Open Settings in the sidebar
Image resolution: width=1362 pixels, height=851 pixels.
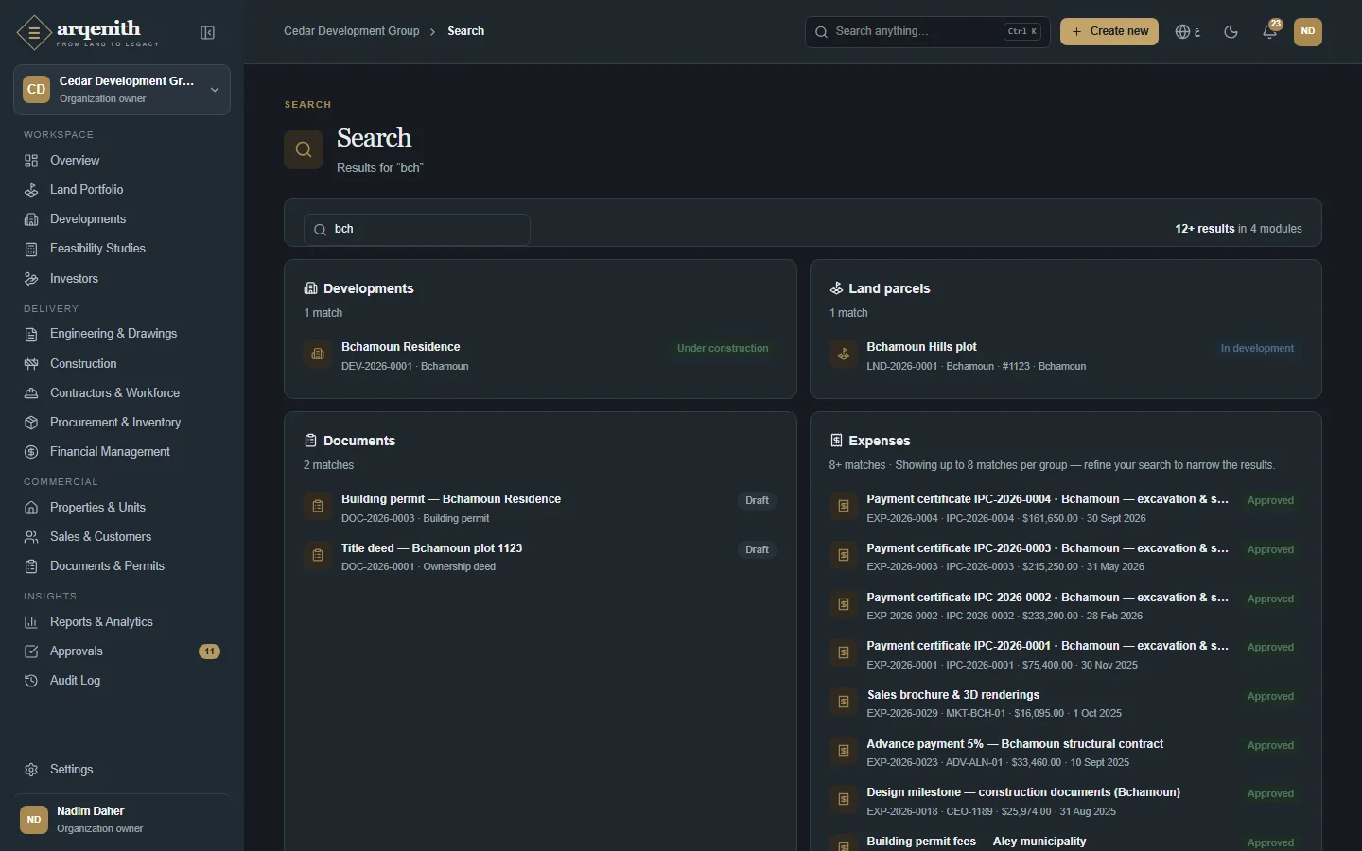coord(122,770)
